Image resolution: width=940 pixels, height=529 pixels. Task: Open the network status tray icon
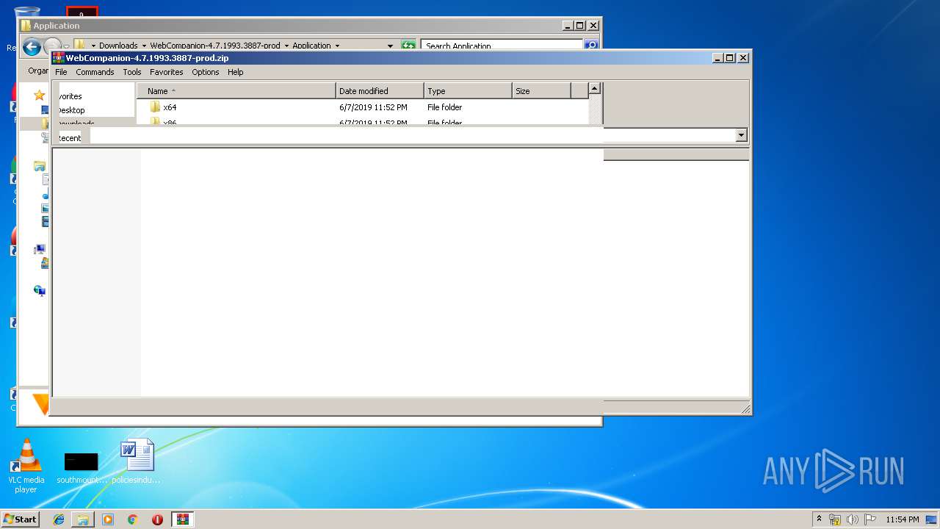(x=835, y=519)
